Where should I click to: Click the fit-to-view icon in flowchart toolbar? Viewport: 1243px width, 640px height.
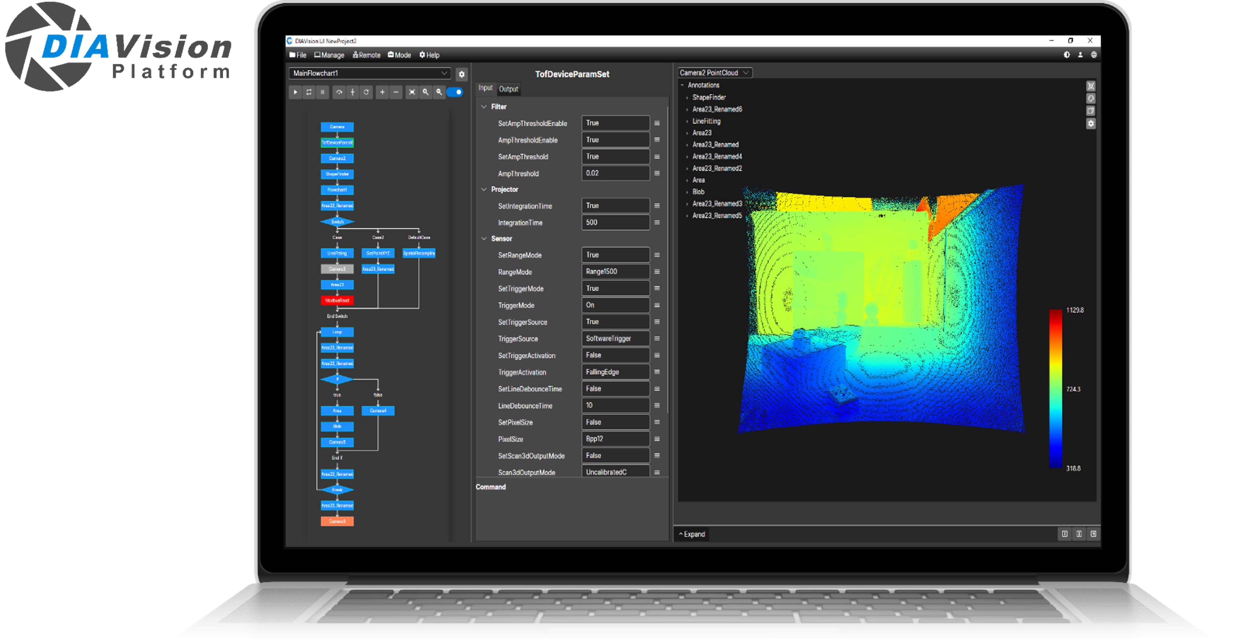click(x=412, y=92)
